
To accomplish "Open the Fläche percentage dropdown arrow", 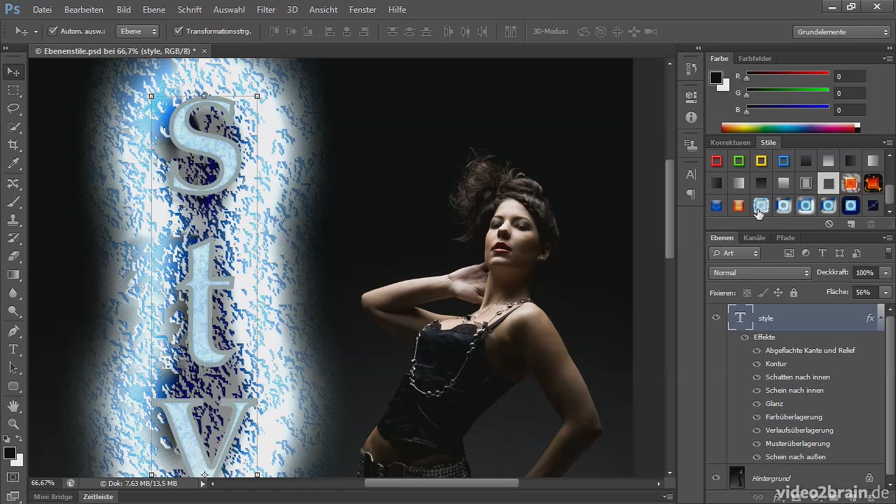I will coord(886,293).
